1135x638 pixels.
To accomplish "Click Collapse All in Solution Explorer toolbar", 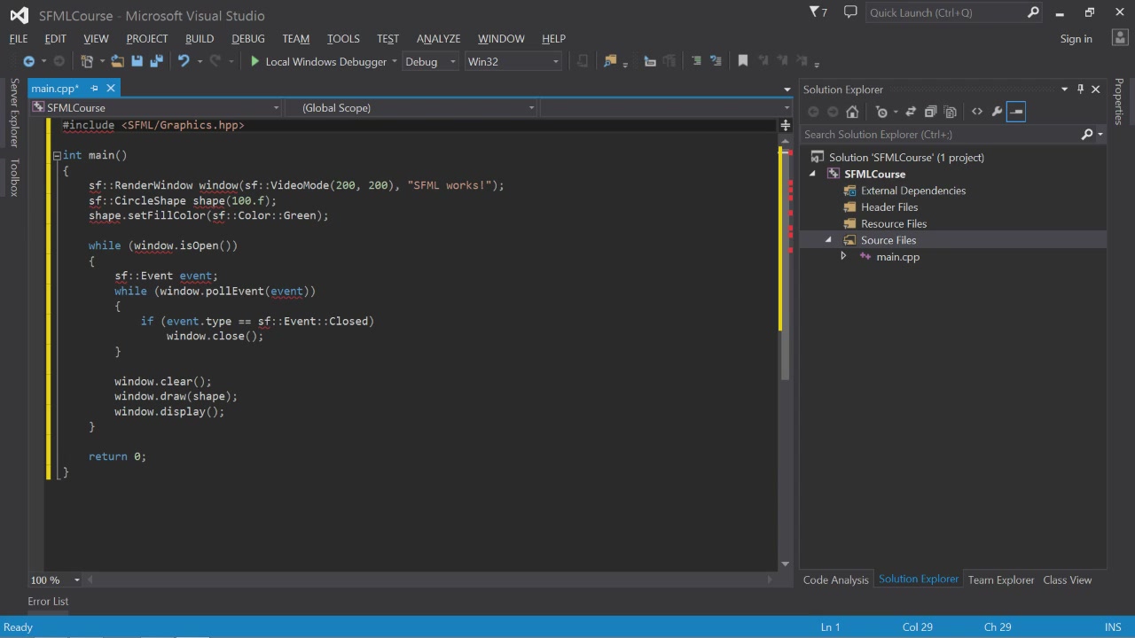I will pyautogui.click(x=930, y=112).
